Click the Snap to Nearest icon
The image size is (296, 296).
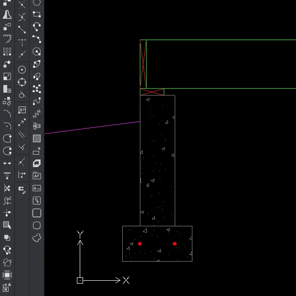[x=22, y=162]
